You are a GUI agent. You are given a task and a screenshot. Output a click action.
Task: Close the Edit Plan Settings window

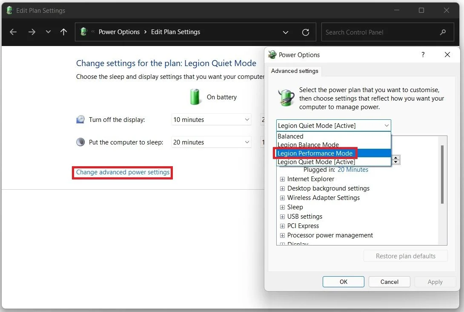446,10
